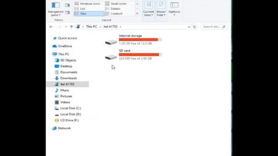Screen dimensions: 278x156
Task: Click the SD card free space text
Action: (x=135, y=58)
